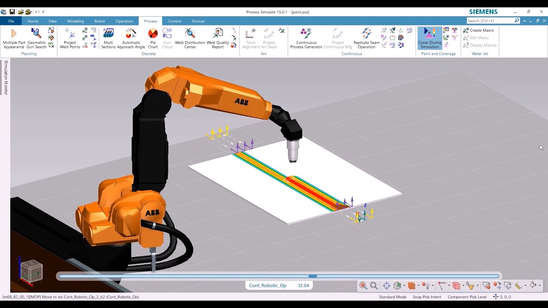548x308 pixels.
Task: Click the navigation cube in viewport corner
Action: 32,271
